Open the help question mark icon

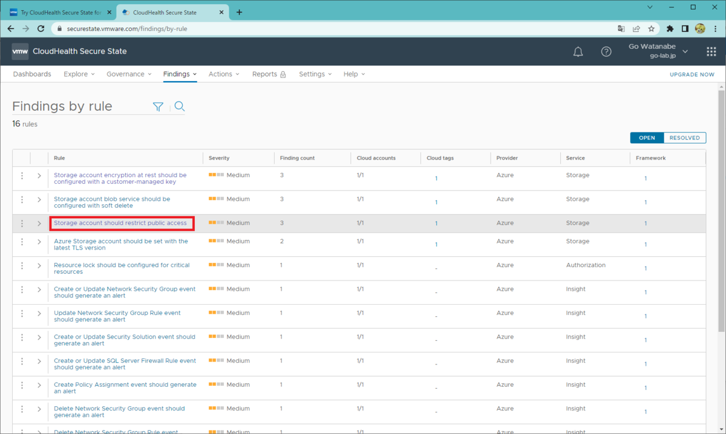(x=606, y=52)
